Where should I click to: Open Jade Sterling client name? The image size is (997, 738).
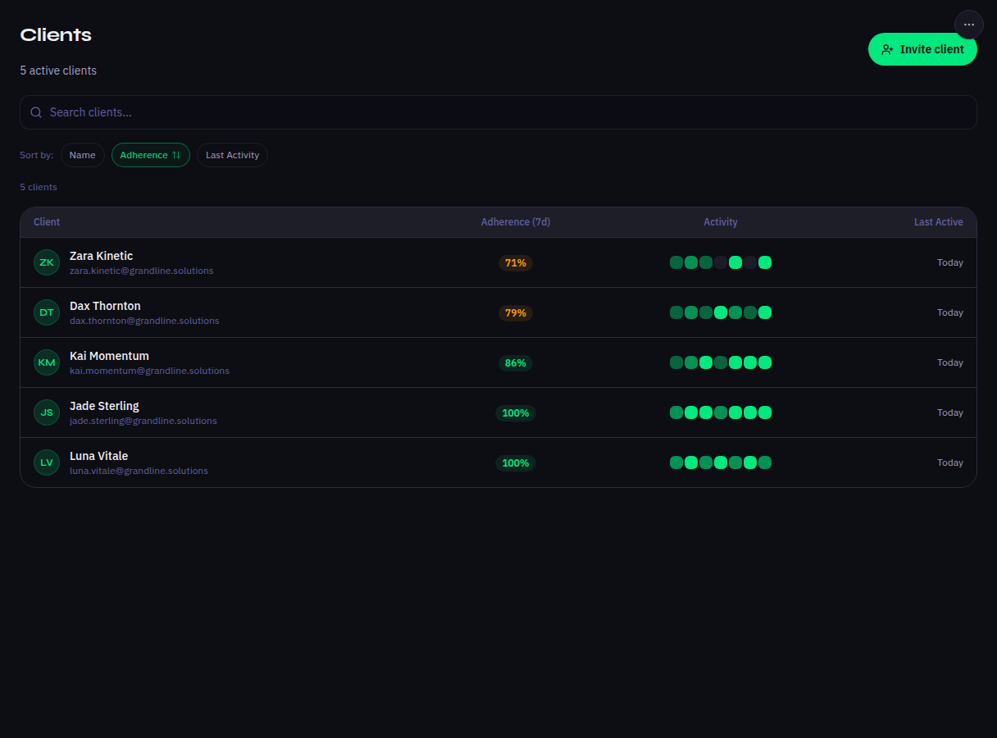pos(104,406)
